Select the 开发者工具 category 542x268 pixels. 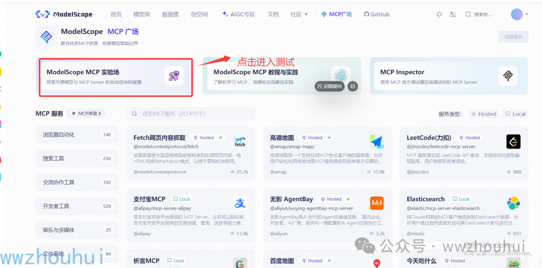click(x=77, y=206)
